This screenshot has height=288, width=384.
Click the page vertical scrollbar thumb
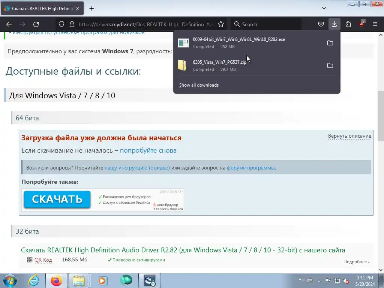click(x=381, y=116)
